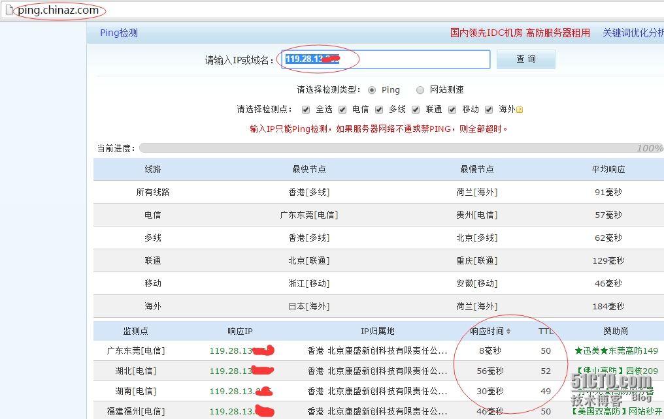
Task: Click 荷兰[海外] in 所有线路 row
Action: (477, 192)
